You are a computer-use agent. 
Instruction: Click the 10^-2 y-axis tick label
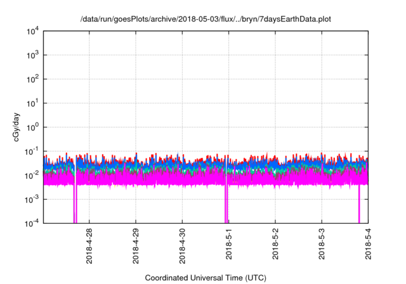point(32,176)
